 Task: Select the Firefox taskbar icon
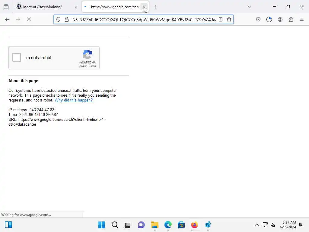[195, 225]
